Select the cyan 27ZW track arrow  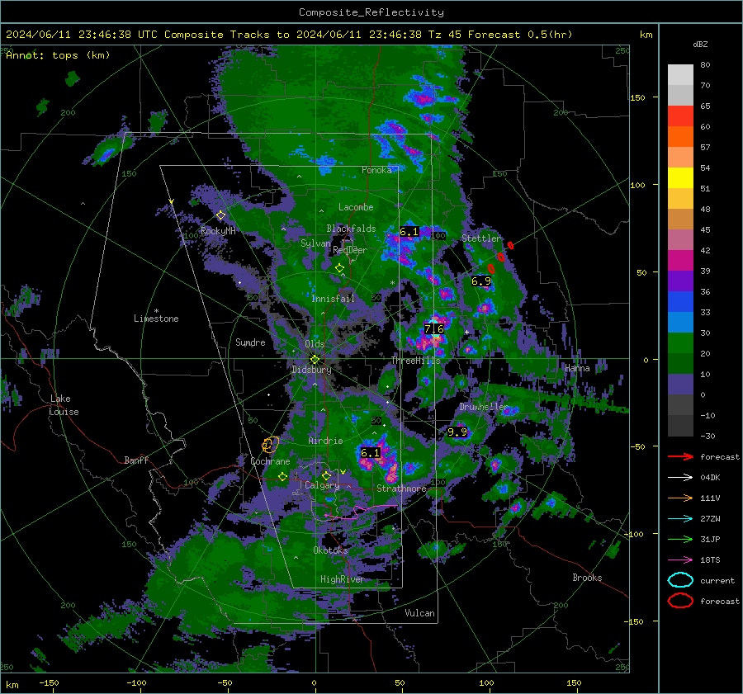pos(680,519)
